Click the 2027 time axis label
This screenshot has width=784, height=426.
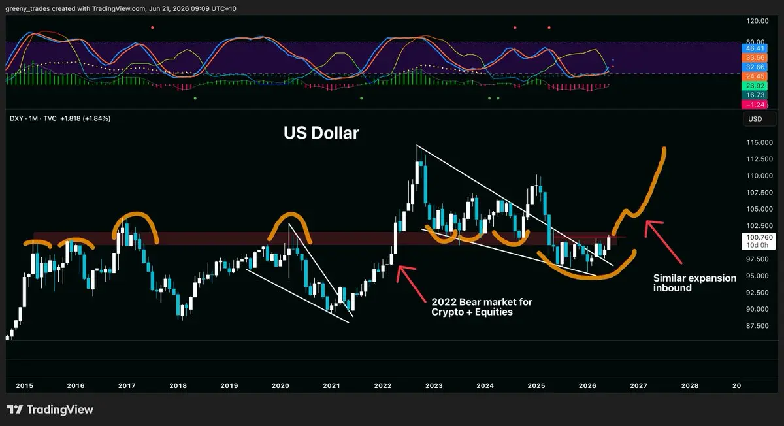pyautogui.click(x=638, y=385)
